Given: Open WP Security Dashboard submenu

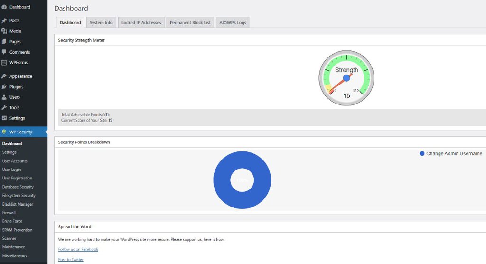Looking at the screenshot, I should pyautogui.click(x=12, y=144).
